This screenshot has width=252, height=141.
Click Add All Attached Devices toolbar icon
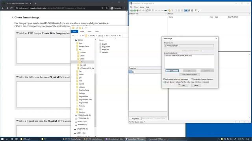point(135,11)
